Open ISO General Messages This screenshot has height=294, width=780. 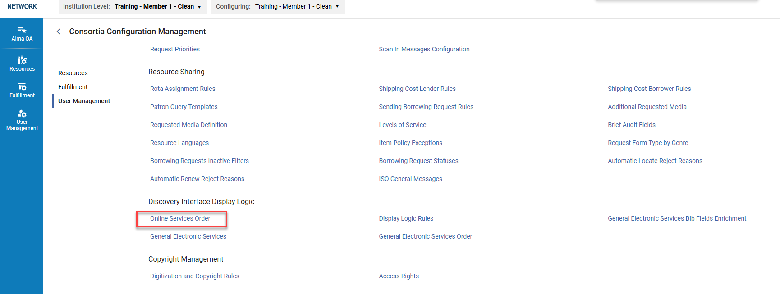point(411,179)
